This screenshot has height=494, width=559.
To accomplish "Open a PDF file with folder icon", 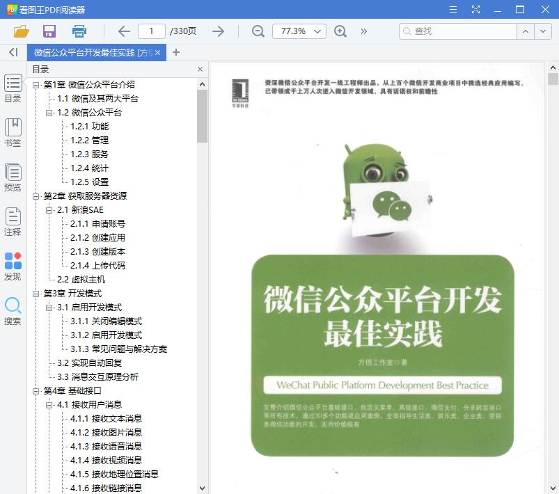I will click(x=21, y=31).
